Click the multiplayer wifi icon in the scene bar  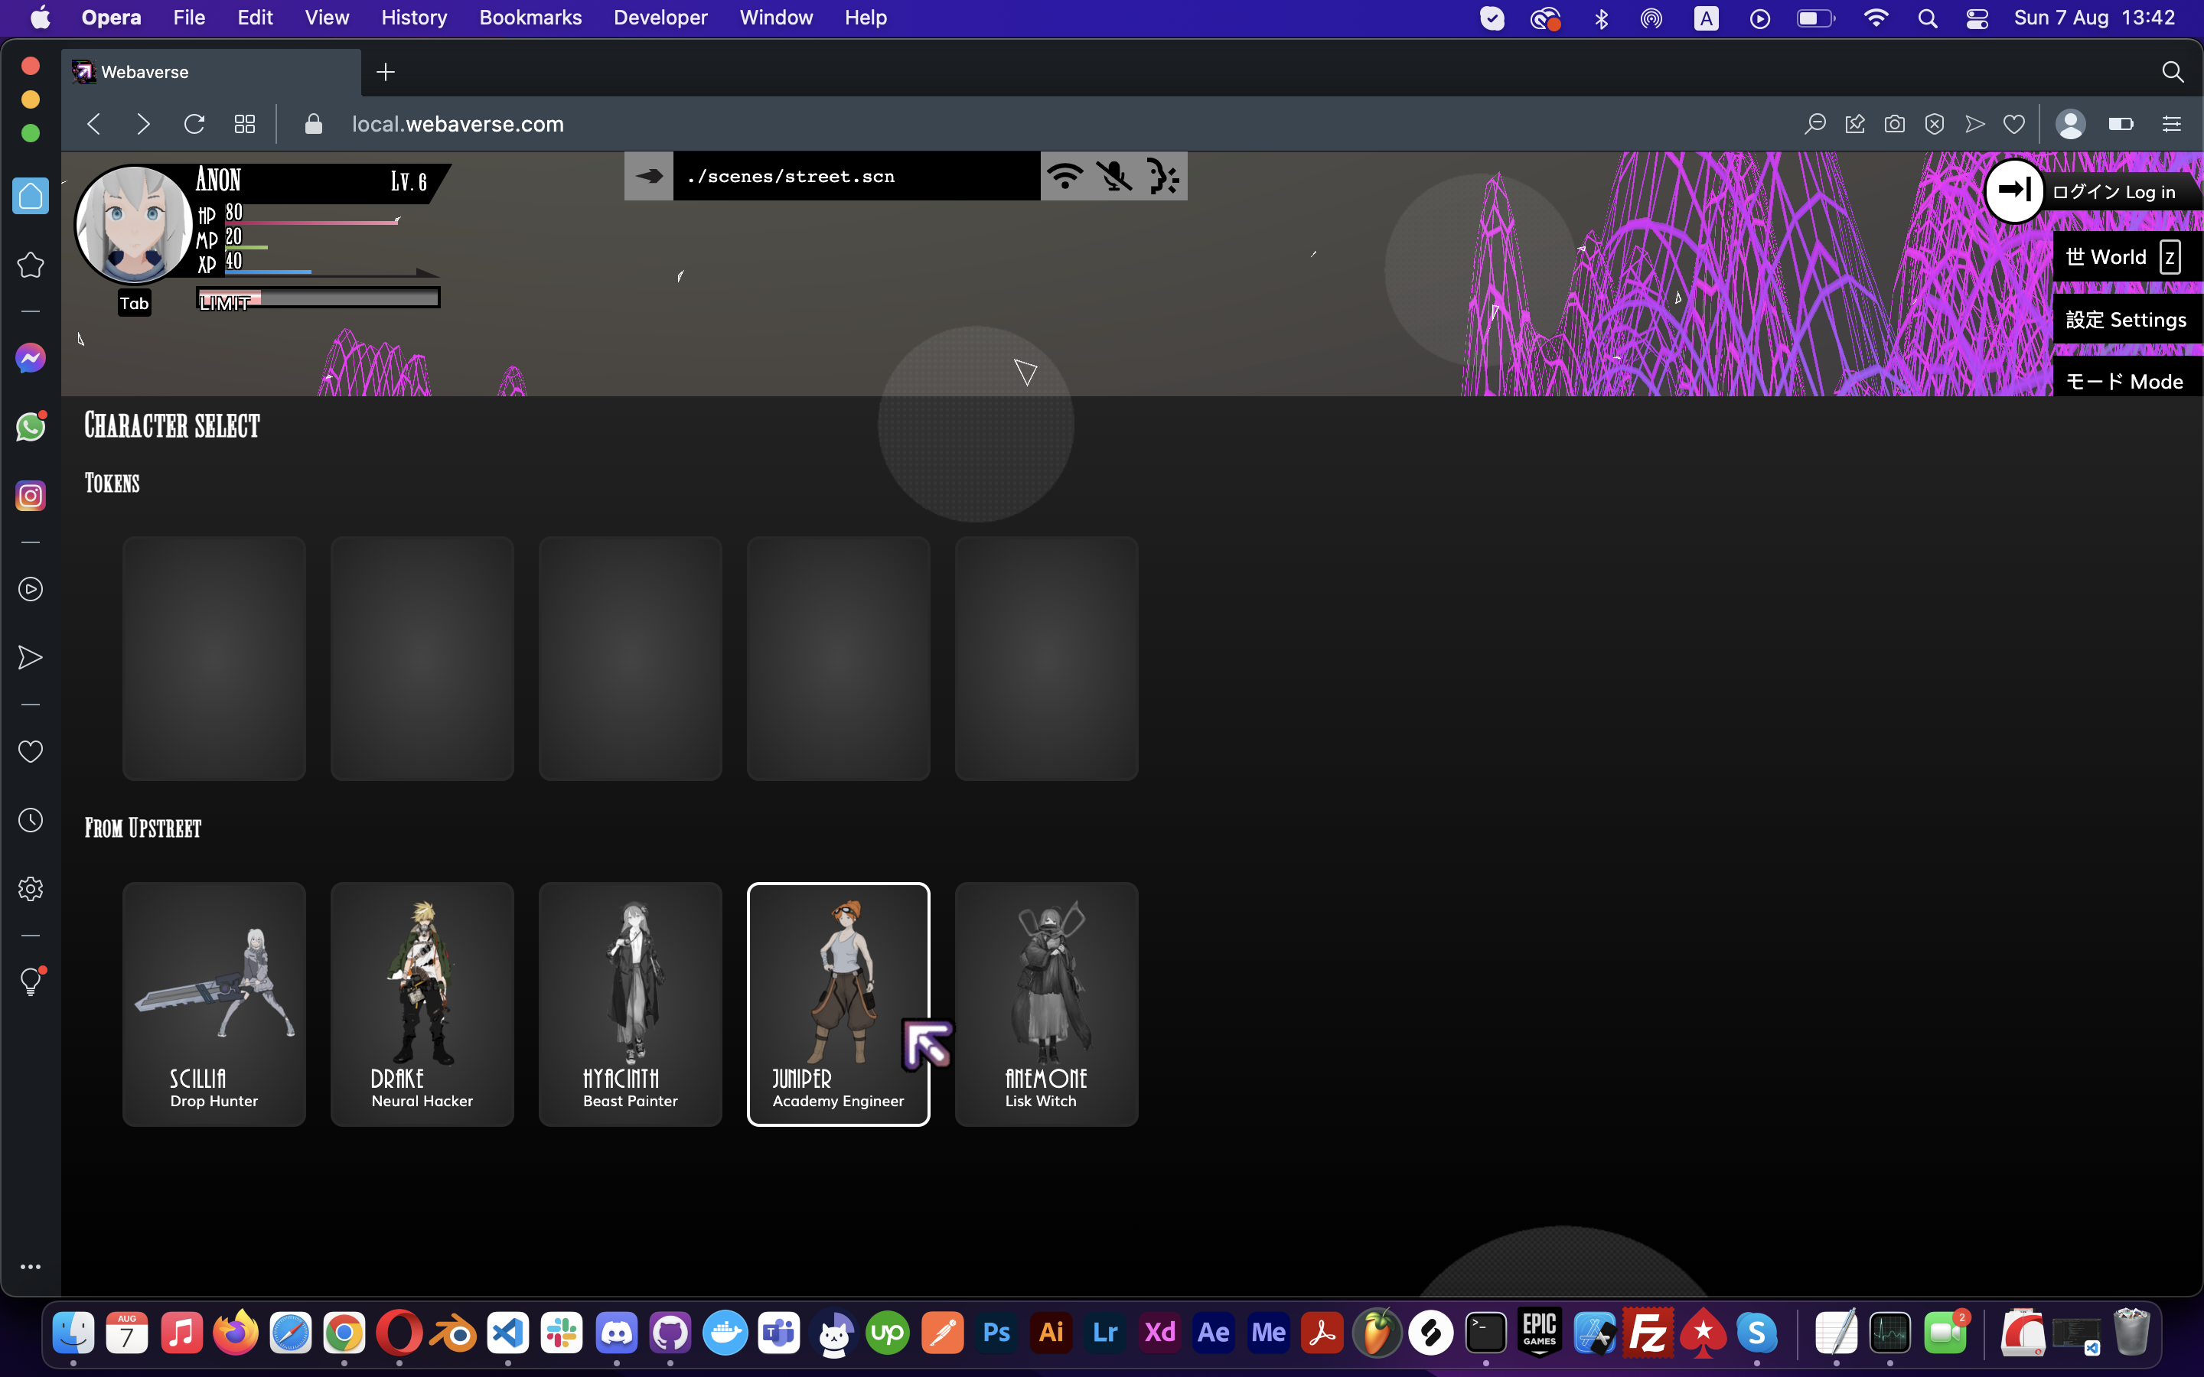[x=1065, y=176]
